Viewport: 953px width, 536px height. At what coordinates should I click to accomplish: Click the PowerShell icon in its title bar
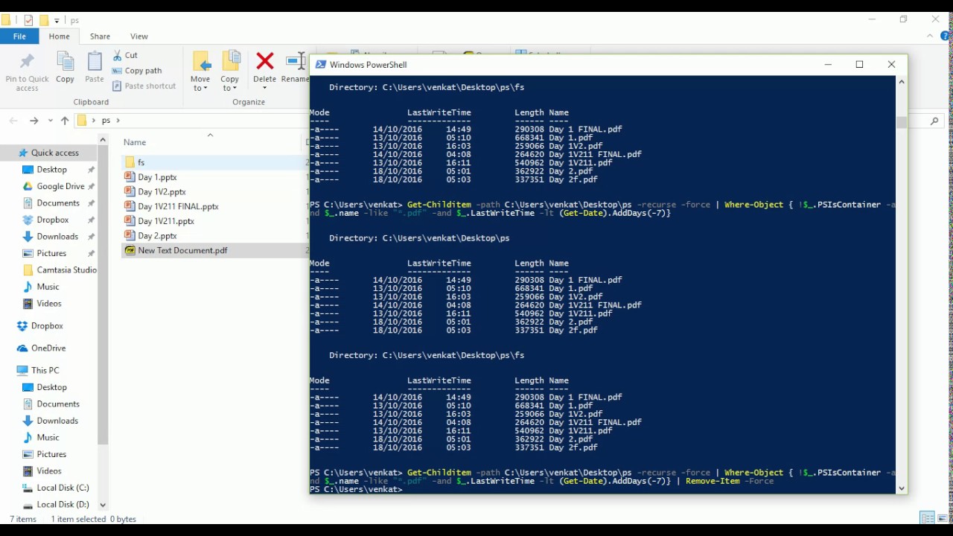click(x=320, y=65)
